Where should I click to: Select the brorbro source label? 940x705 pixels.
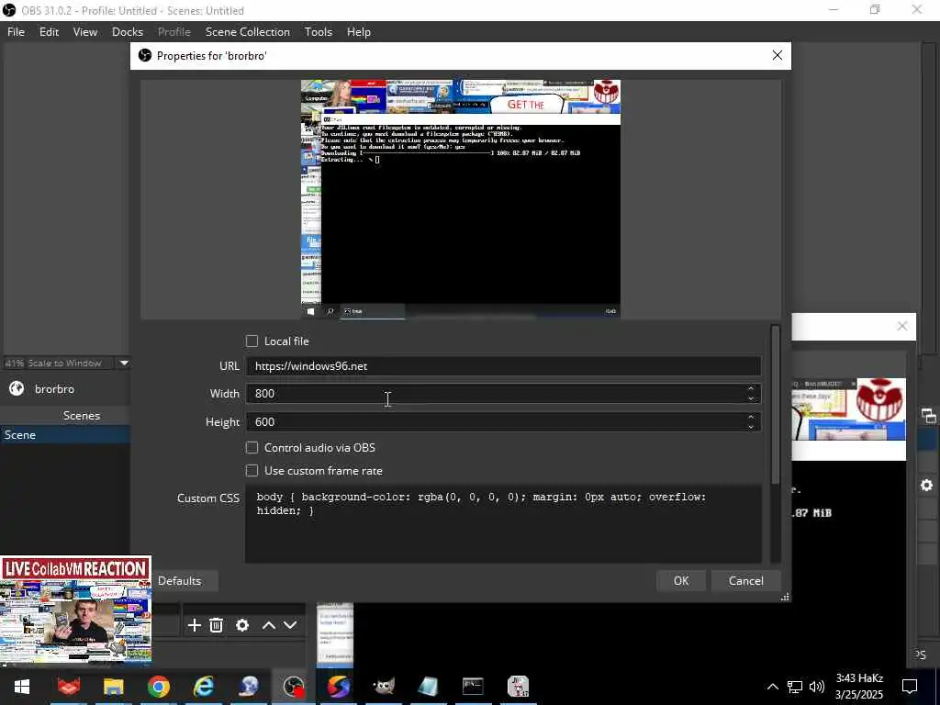click(x=54, y=389)
